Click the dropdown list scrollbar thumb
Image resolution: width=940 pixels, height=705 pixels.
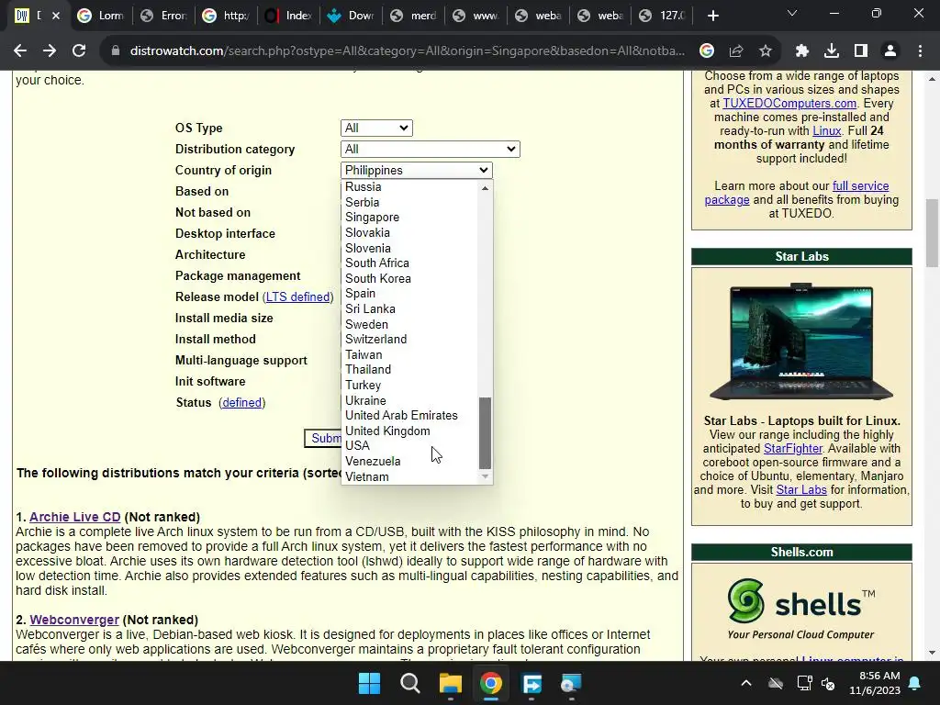point(485,433)
